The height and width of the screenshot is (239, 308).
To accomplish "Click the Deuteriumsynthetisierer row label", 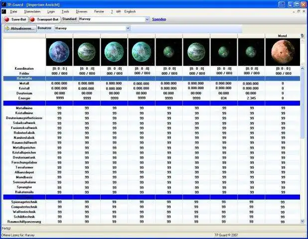I will coord(24,118).
